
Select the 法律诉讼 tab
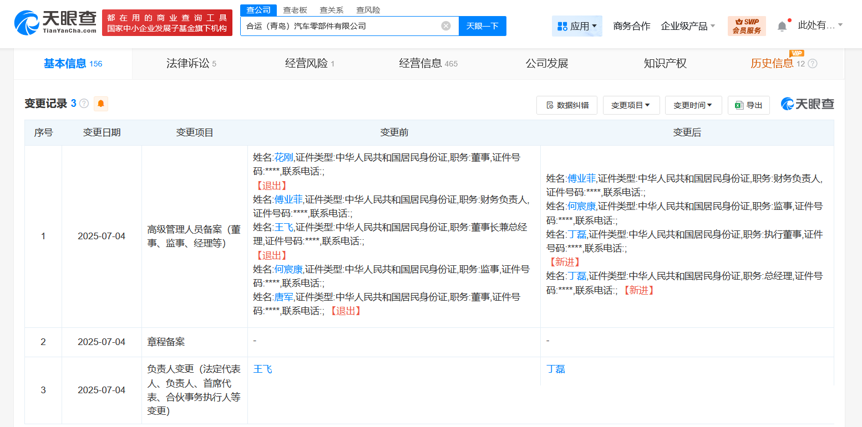pos(191,64)
